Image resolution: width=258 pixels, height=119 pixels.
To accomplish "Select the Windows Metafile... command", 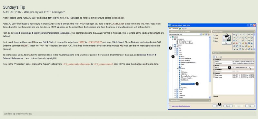I will click(187, 78).
